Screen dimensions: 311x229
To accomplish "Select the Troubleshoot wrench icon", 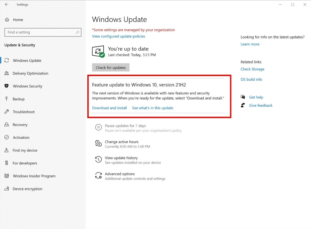I will pos(7,112).
